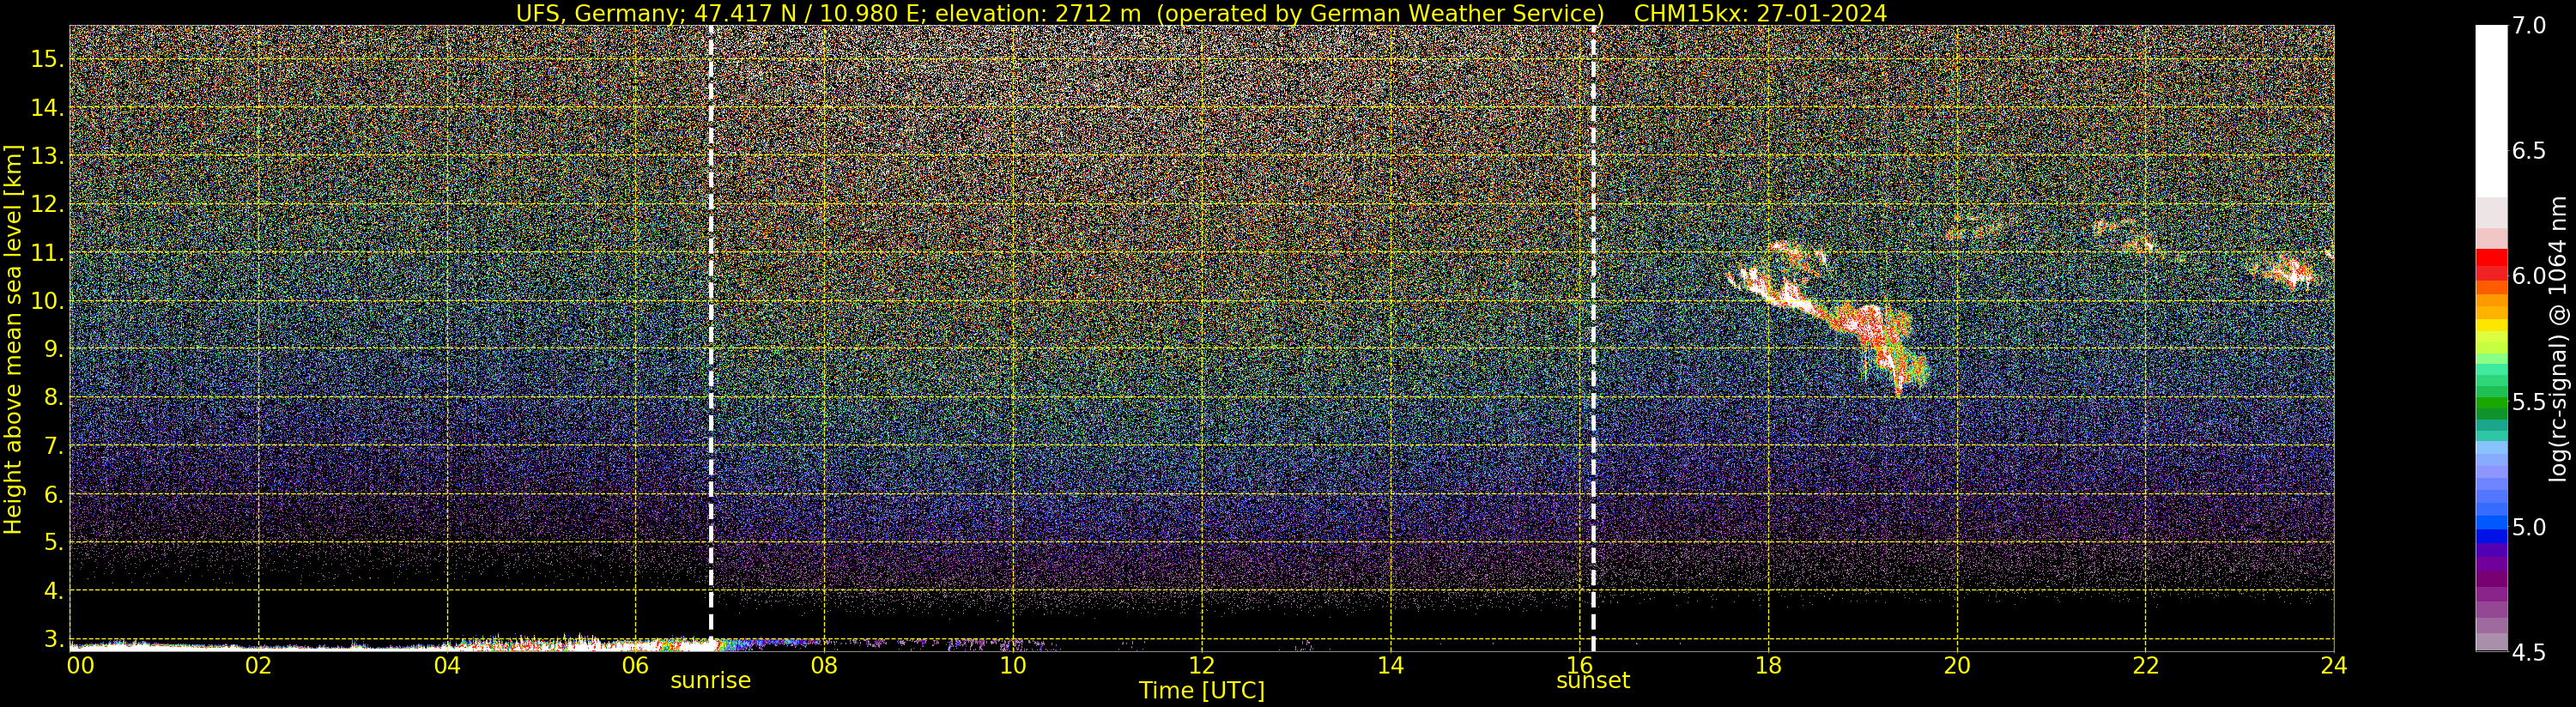Click the white top section of the colorbar
The image size is (2576, 707).
(x=2491, y=110)
